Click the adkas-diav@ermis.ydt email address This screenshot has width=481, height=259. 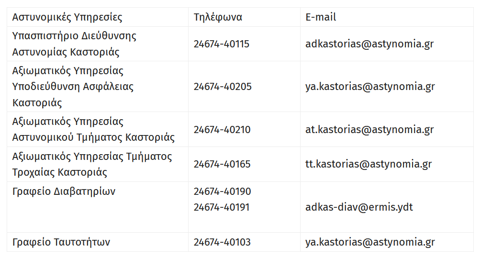pyautogui.click(x=359, y=207)
